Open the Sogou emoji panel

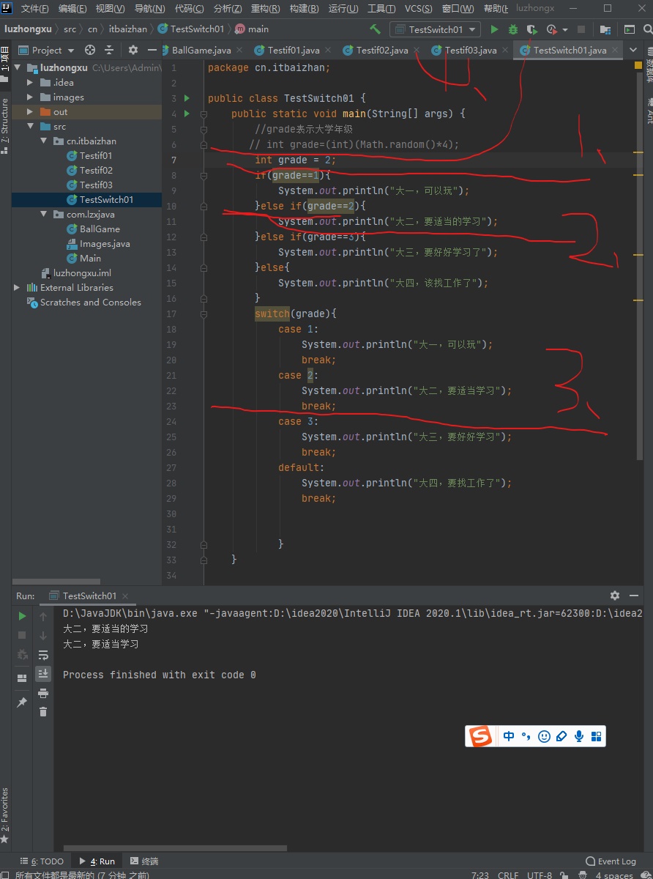tap(544, 736)
